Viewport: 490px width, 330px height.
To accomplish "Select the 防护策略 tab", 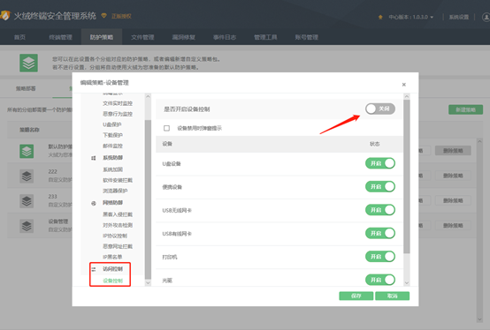I will click(x=102, y=37).
